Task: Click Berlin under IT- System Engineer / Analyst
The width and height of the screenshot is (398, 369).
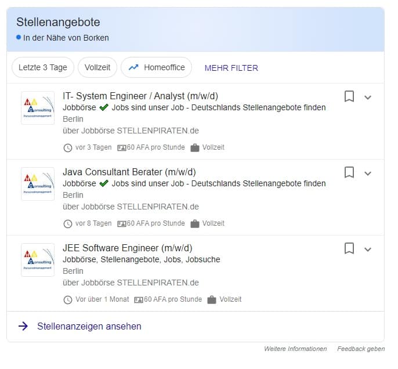Action: [73, 119]
